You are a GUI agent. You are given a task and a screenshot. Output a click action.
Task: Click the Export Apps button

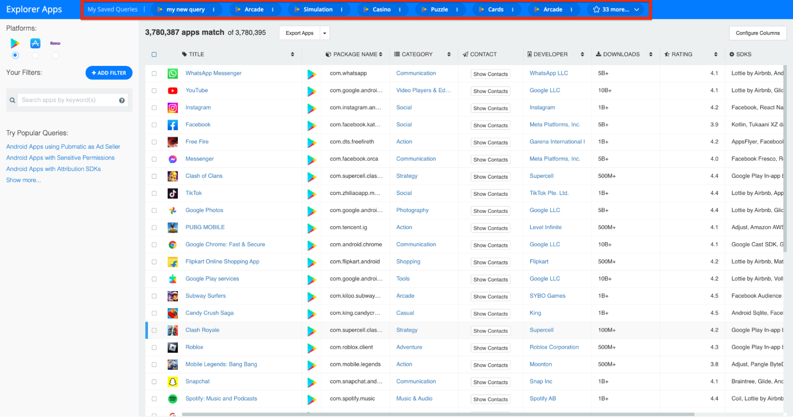click(x=300, y=33)
